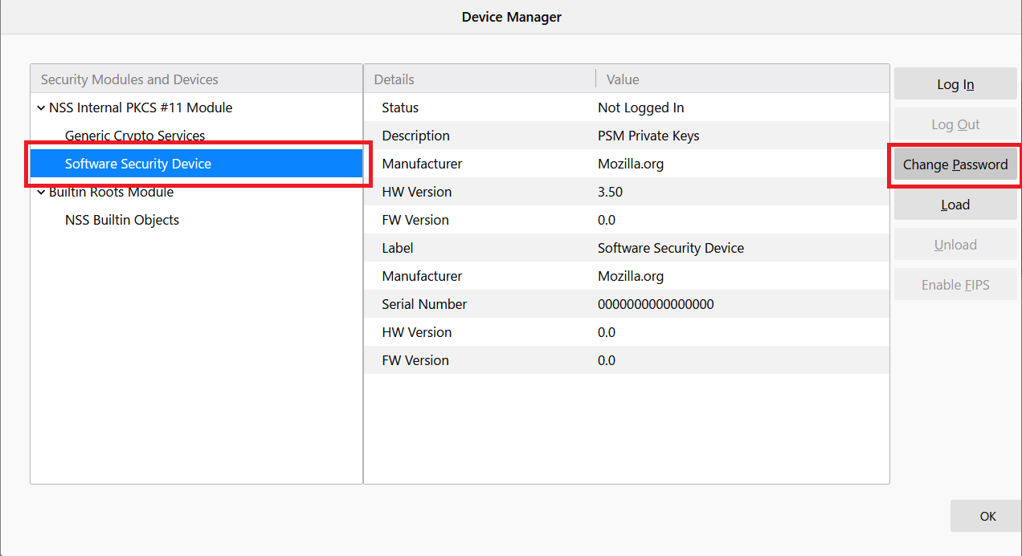The height and width of the screenshot is (556, 1022).
Task: Confirm with the OK button
Action: pyautogui.click(x=986, y=516)
